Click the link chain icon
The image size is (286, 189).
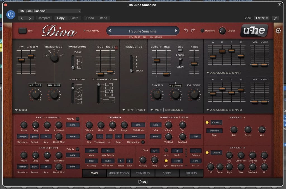(275, 18)
